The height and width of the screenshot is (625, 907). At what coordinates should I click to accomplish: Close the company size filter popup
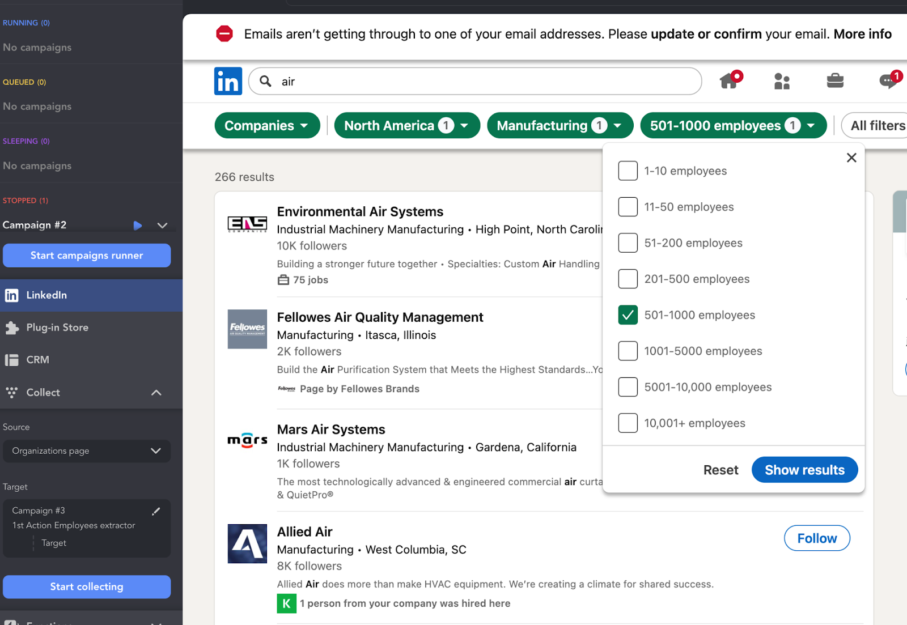[x=851, y=158]
